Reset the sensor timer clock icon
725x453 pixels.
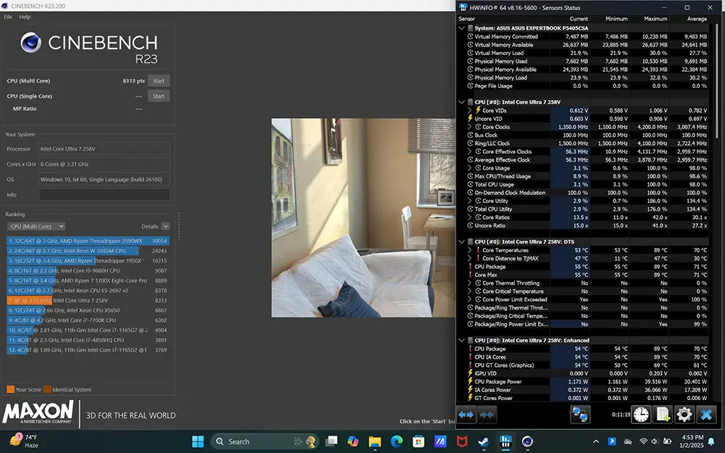pos(641,415)
